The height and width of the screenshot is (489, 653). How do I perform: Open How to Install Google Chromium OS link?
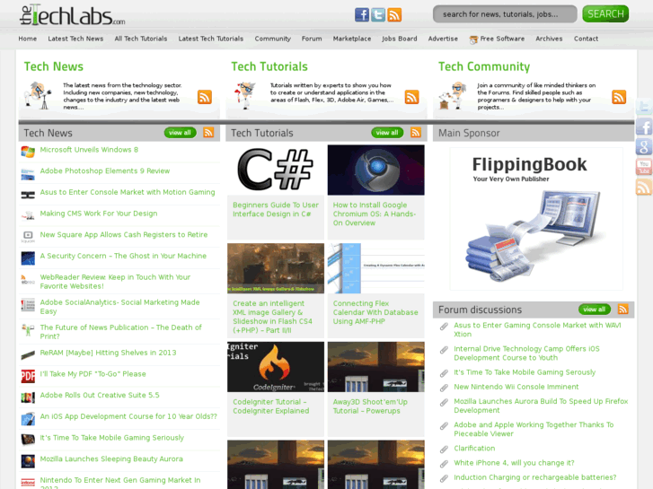coord(375,214)
